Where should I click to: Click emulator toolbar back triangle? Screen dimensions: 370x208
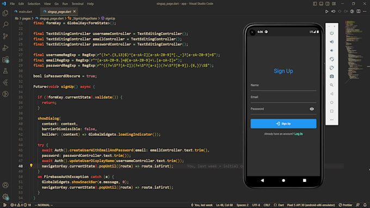point(331,94)
